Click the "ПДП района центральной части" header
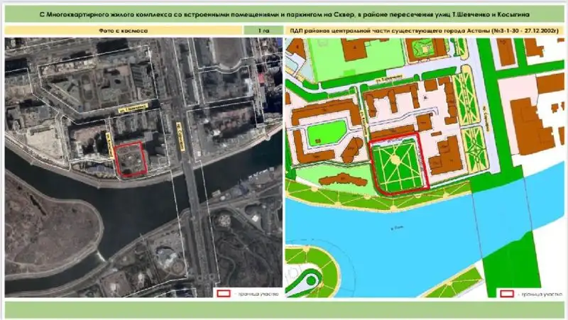The image size is (568, 320). pyautogui.click(x=423, y=31)
